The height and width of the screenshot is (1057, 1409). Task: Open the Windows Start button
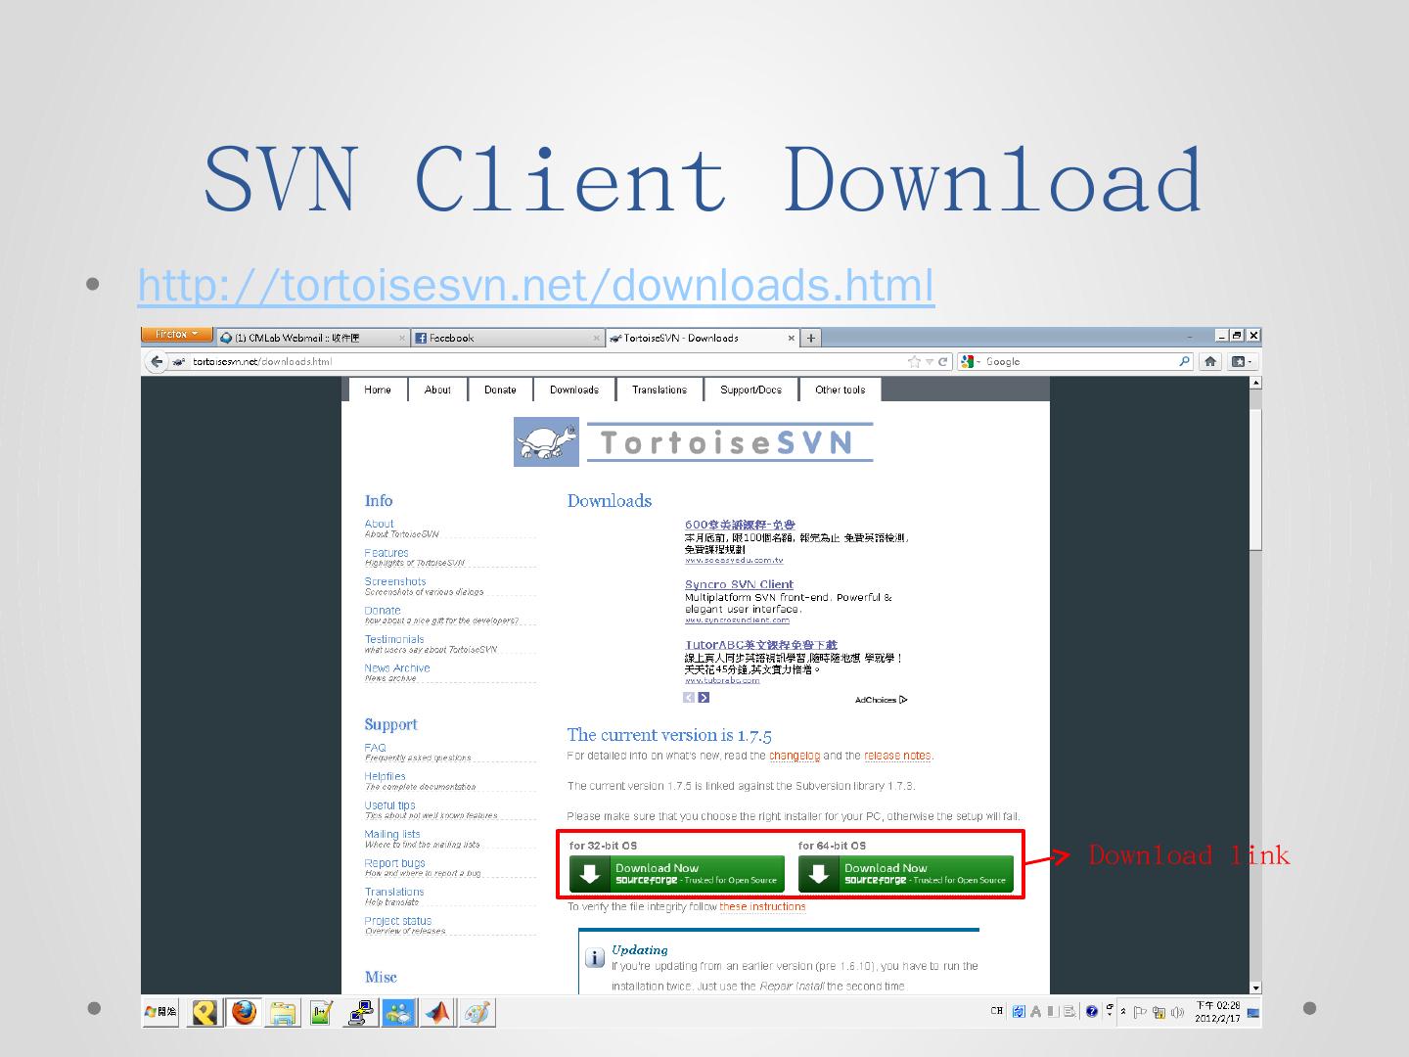(161, 1012)
